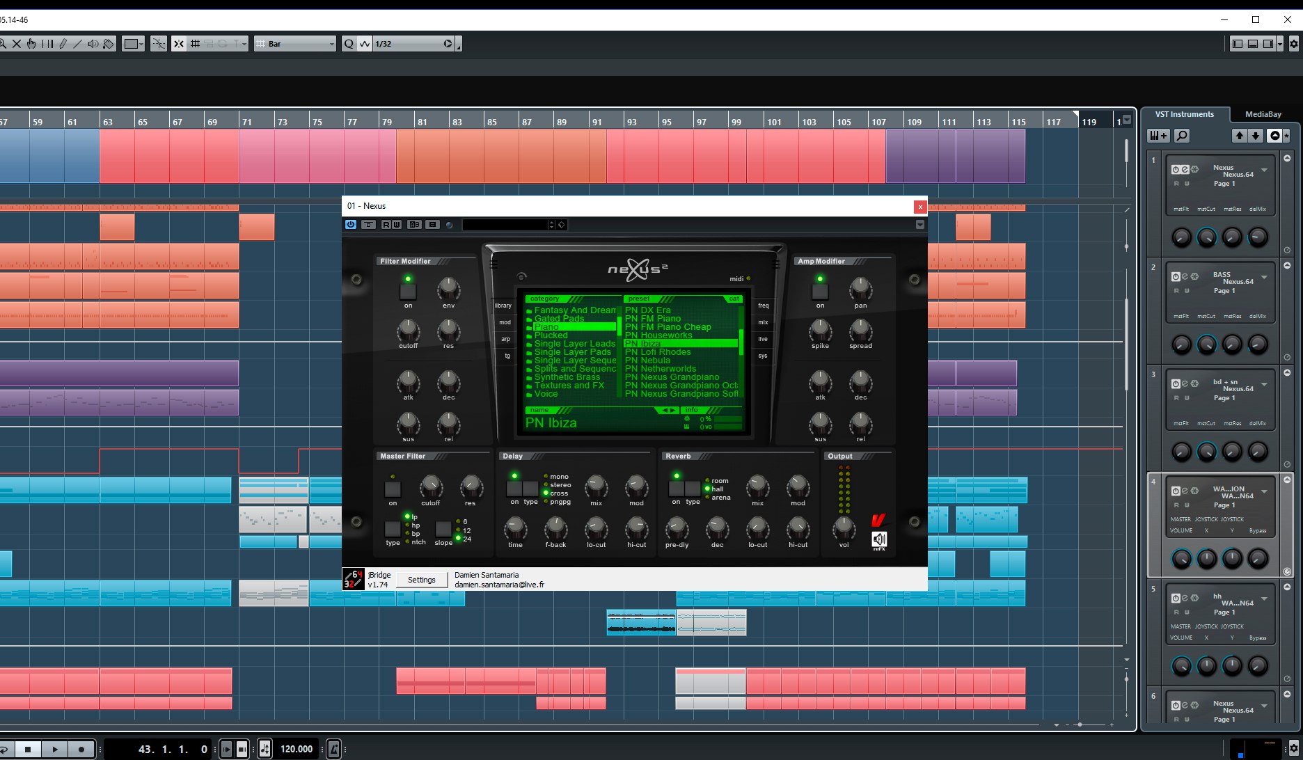The height and width of the screenshot is (760, 1303).
Task: Toggle left zone visibility button
Action: coord(1237,44)
